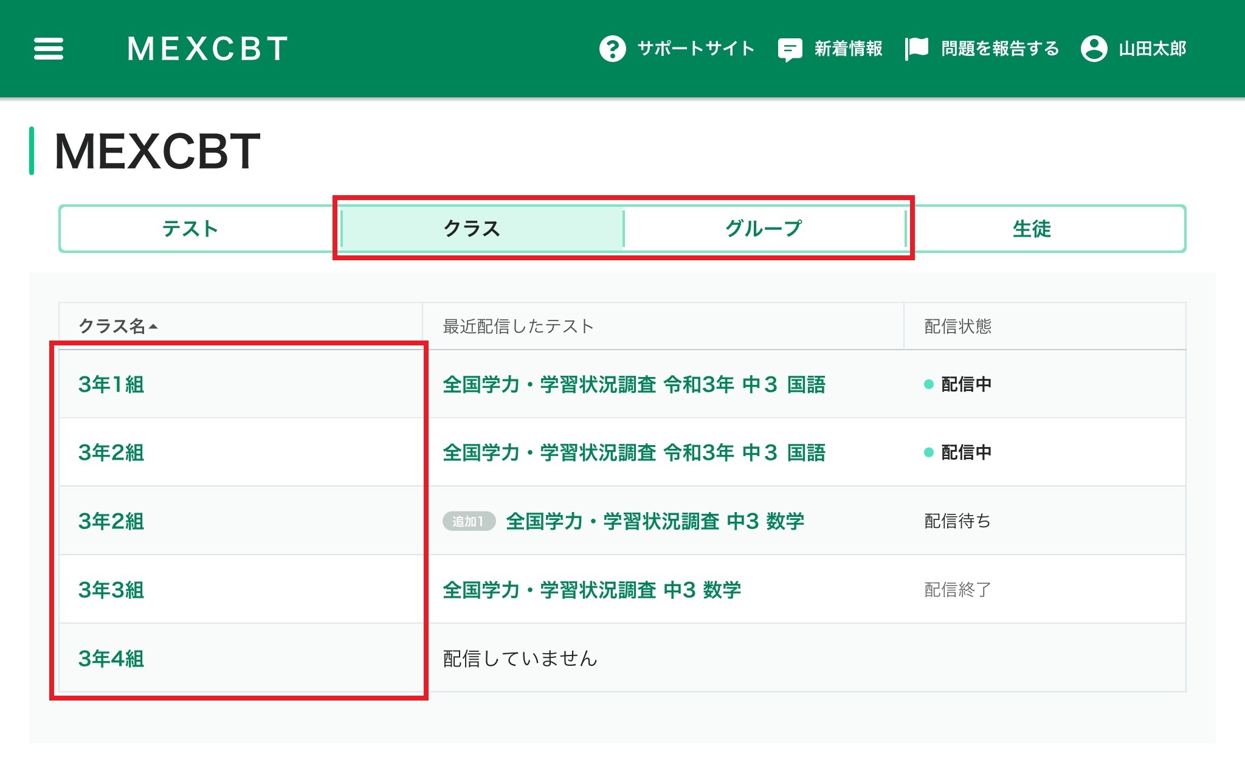Click the MEXCBT header logo
The image size is (1245, 765).
pos(207,49)
